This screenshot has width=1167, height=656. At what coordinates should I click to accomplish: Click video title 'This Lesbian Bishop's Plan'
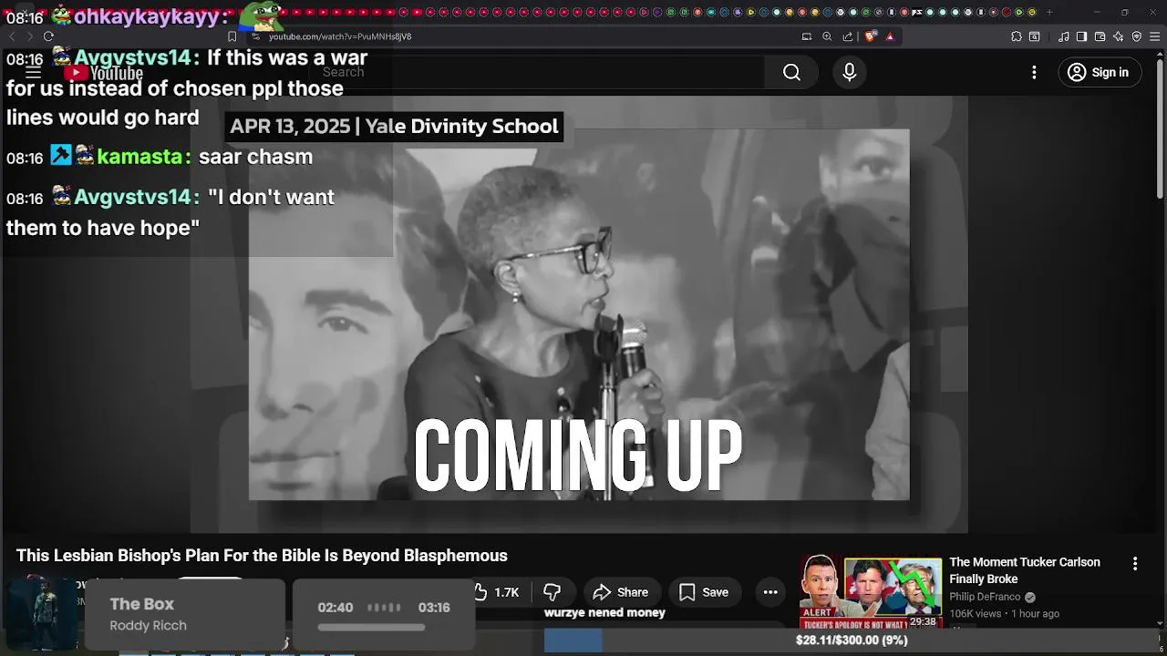[x=262, y=556]
